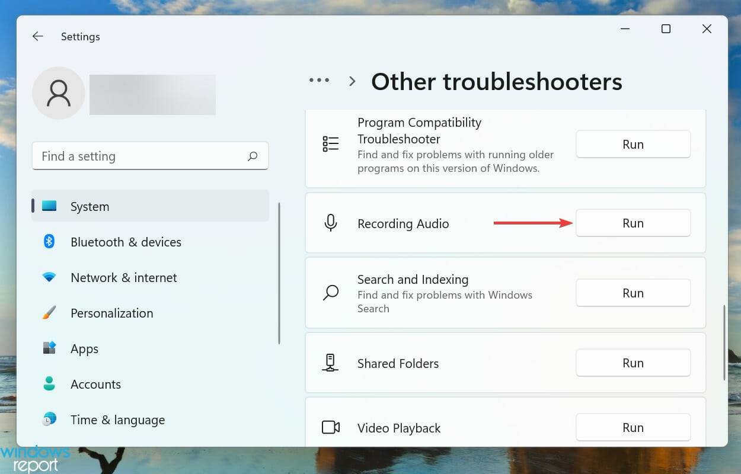Click the Video Playback camera icon
This screenshot has width=741, height=474.
(330, 427)
